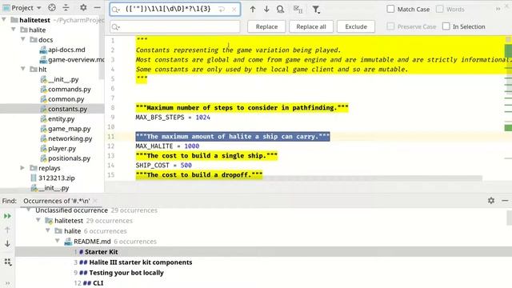Viewport: 512px width, 288px height.
Task: Select 'Halite III starter kit components' occurrence
Action: [x=141, y=262]
